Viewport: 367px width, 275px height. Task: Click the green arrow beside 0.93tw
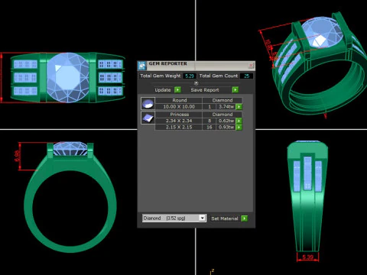(239, 127)
